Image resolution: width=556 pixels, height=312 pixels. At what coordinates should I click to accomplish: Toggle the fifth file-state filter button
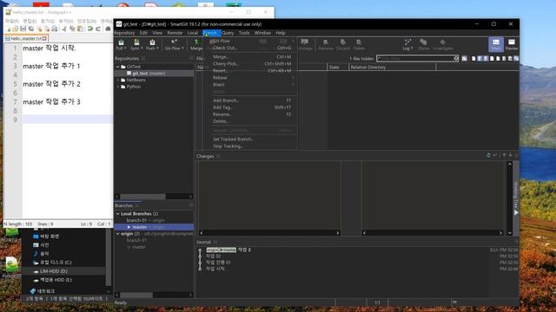[498, 58]
